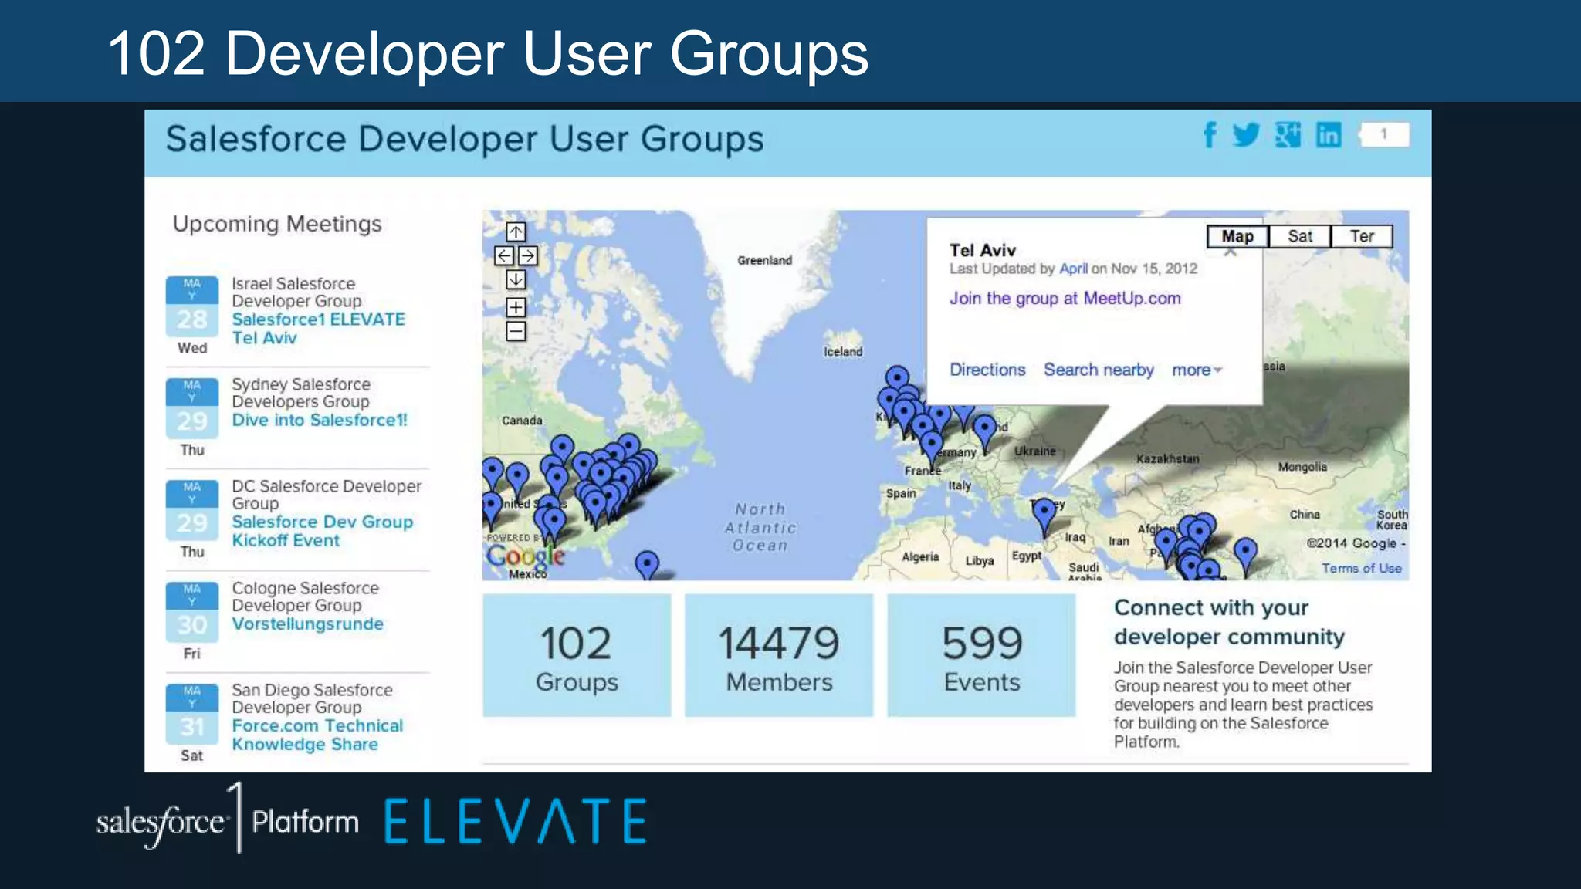The height and width of the screenshot is (889, 1581).
Task: Click the May 31 Sat calendar icon
Action: [x=192, y=714]
